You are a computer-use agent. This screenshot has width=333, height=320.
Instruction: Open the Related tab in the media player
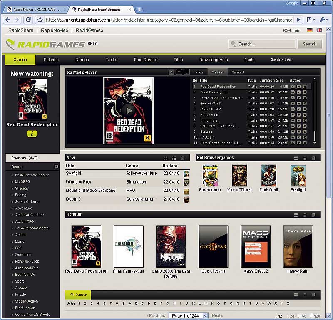237,72
